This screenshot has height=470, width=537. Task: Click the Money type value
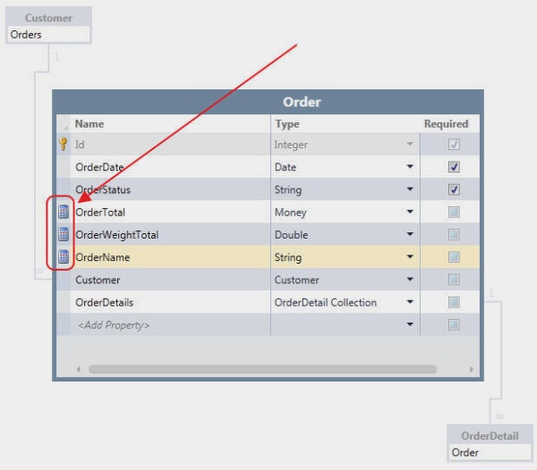pyautogui.click(x=290, y=213)
